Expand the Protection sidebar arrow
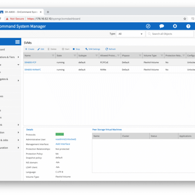 pyautogui.click(x=18, y=132)
